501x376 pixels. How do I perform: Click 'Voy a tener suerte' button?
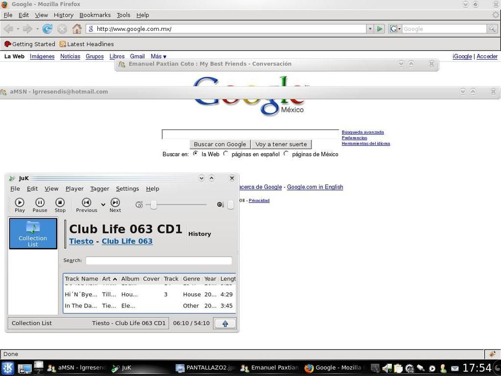(281, 144)
